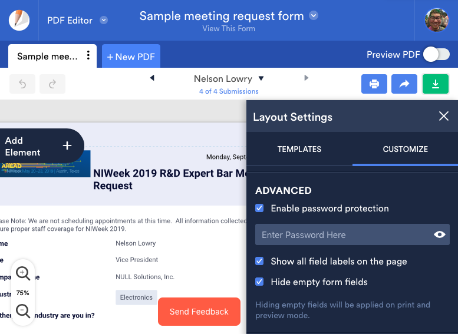Switch to the CUSTOMIZE tab

click(405, 149)
